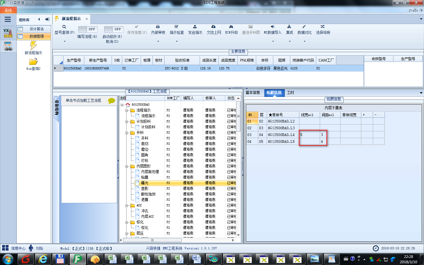Click the 选择母板 shuffle icon
The image size is (424, 265).
point(323,26)
